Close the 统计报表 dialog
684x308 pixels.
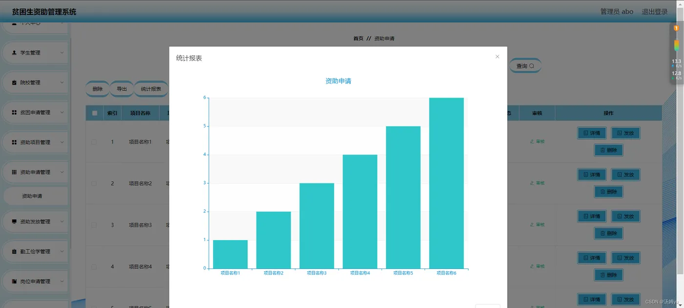497,57
